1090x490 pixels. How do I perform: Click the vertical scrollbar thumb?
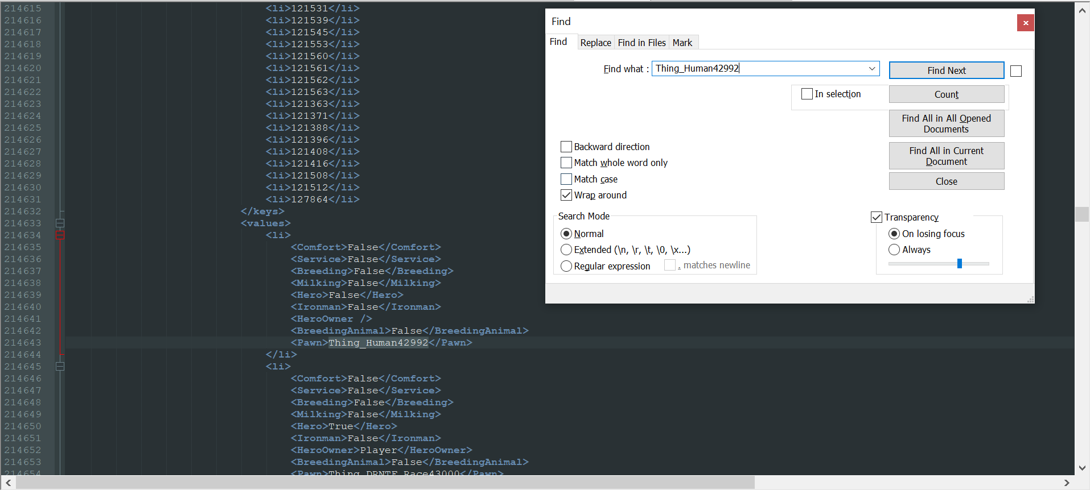[1082, 214]
